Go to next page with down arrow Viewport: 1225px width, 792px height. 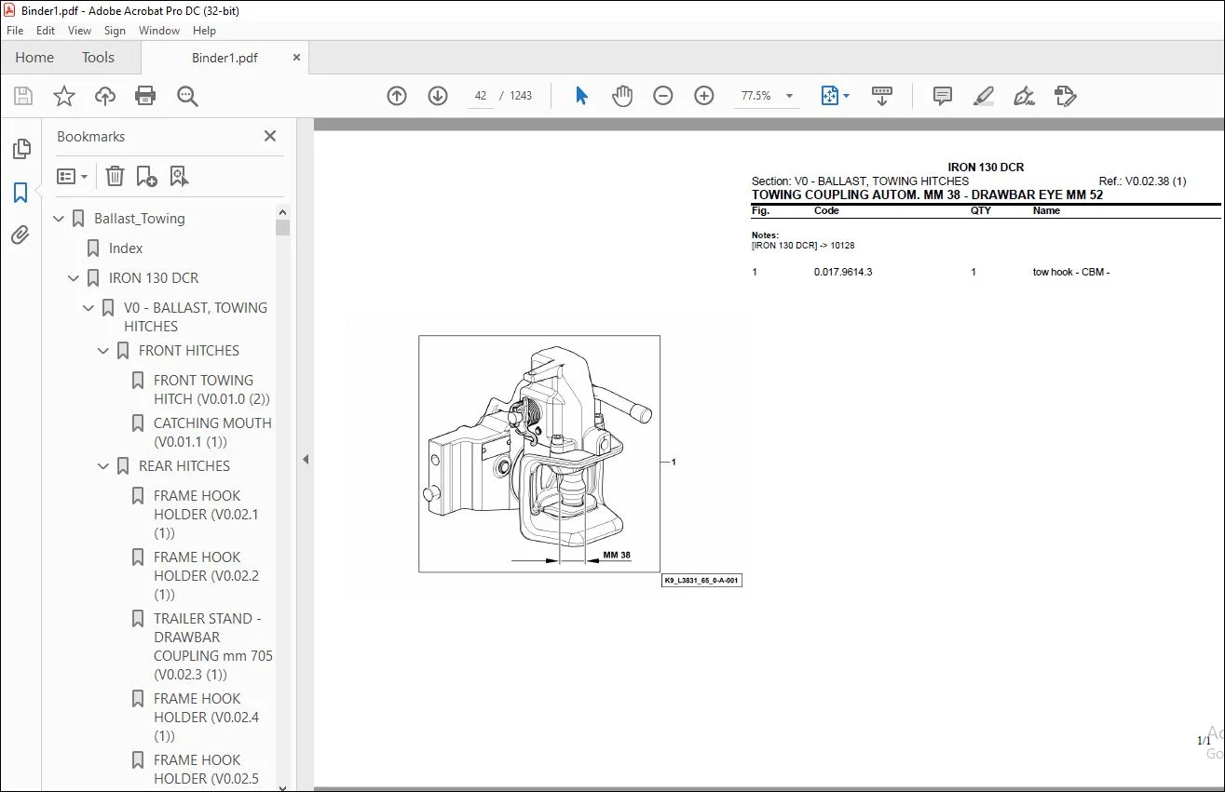[x=438, y=96]
